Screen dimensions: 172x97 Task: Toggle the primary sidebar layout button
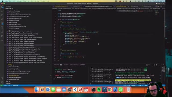157,4
